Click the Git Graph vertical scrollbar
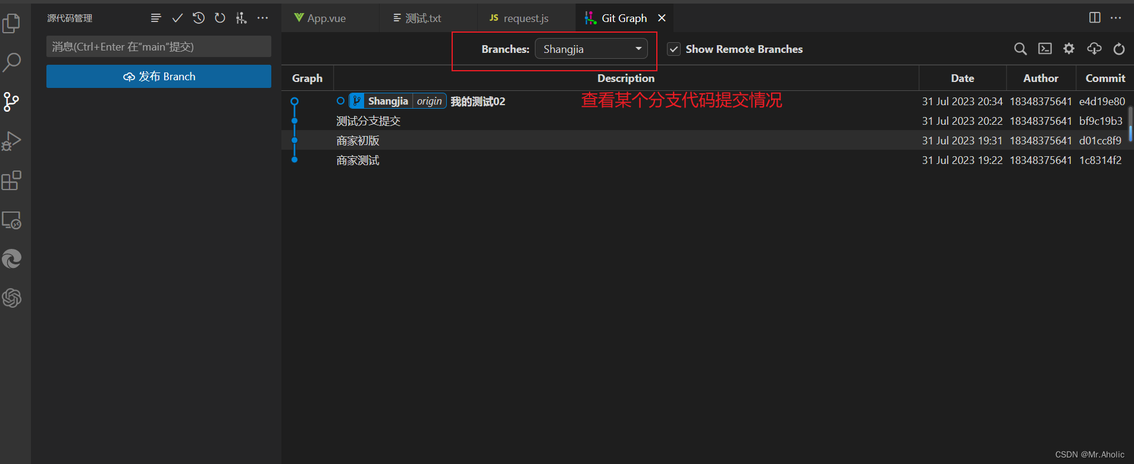 pyautogui.click(x=1130, y=124)
